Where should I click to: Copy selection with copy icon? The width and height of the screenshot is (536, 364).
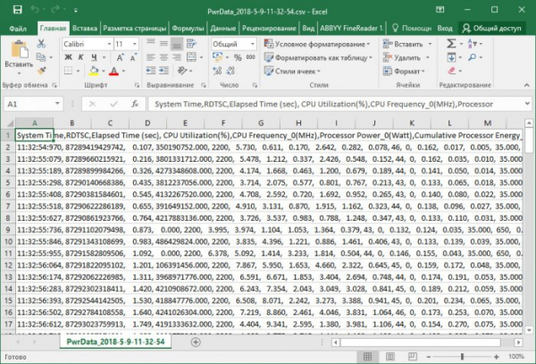(41, 57)
